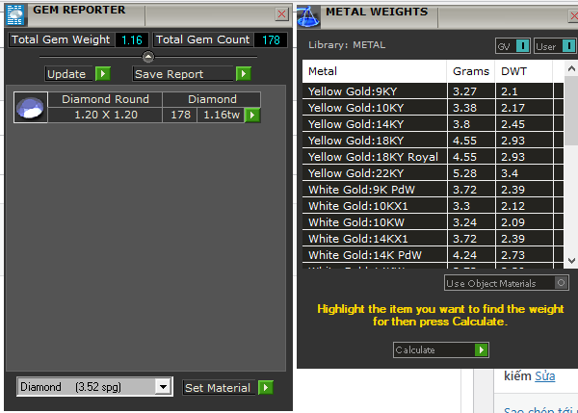578x413 pixels.
Task: Select Yellow Gold:18KY row
Action: click(x=376, y=140)
